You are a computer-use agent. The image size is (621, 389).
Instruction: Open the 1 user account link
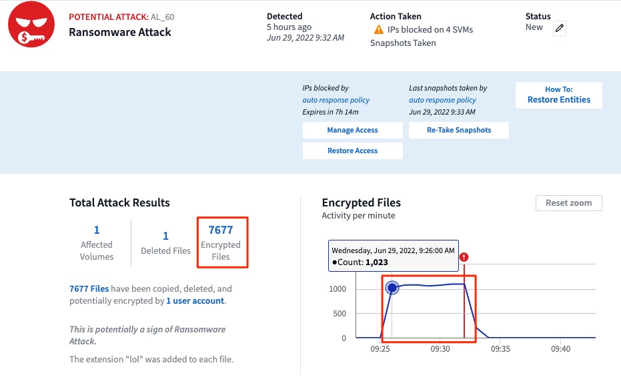195,301
